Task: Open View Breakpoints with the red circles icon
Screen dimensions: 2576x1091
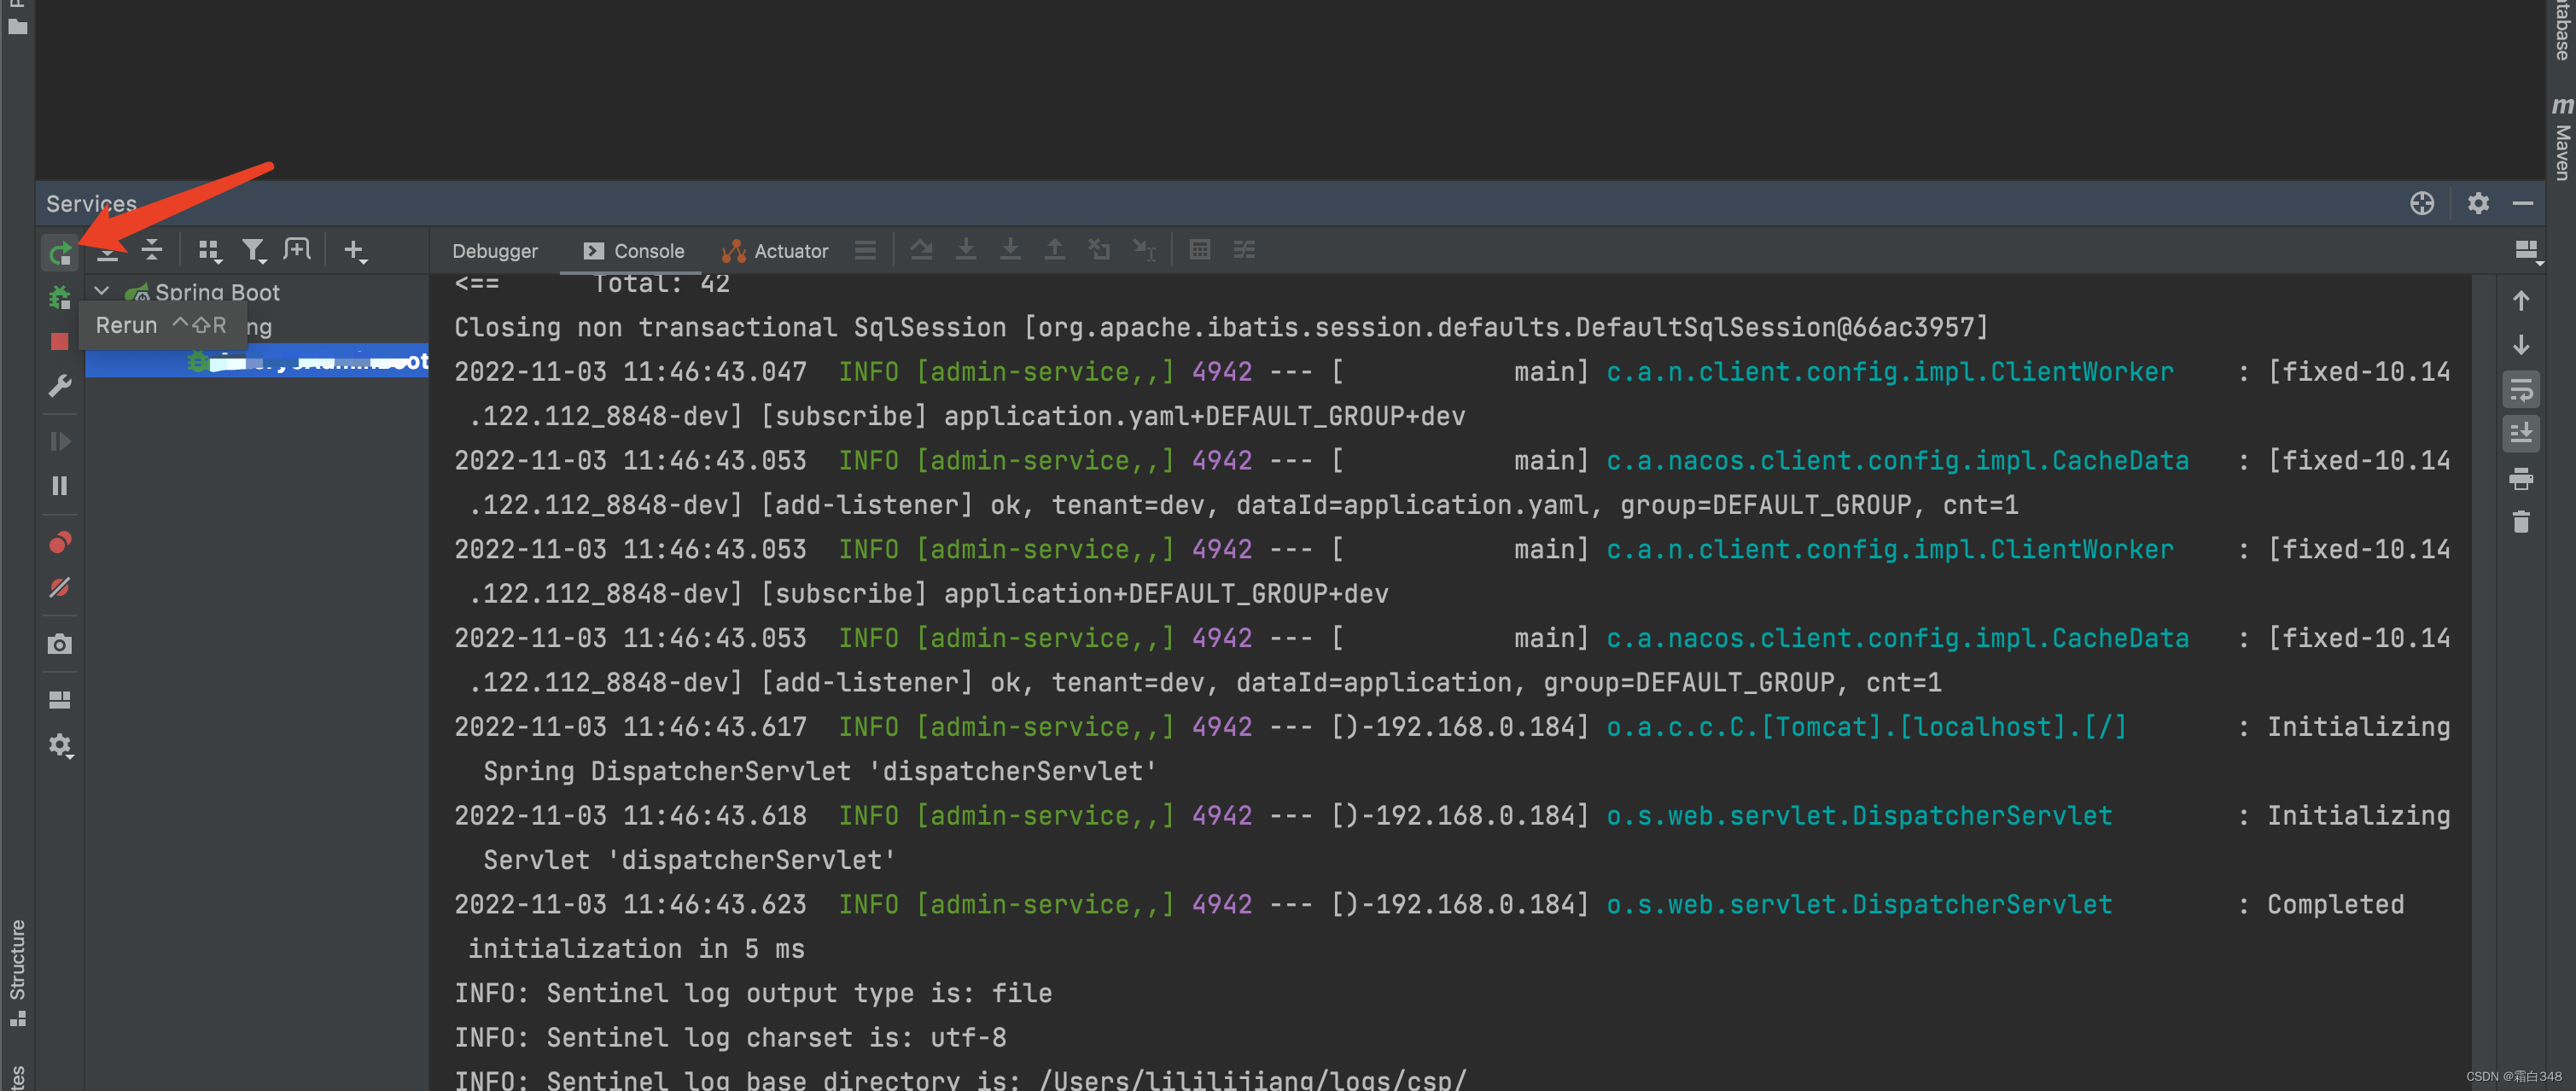Action: pyautogui.click(x=60, y=543)
